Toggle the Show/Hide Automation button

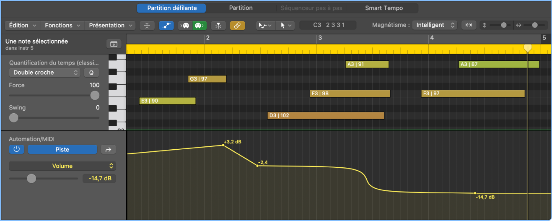pyautogui.click(x=166, y=26)
